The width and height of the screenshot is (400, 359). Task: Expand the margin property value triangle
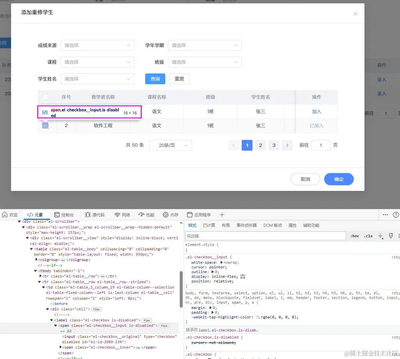[211, 308]
